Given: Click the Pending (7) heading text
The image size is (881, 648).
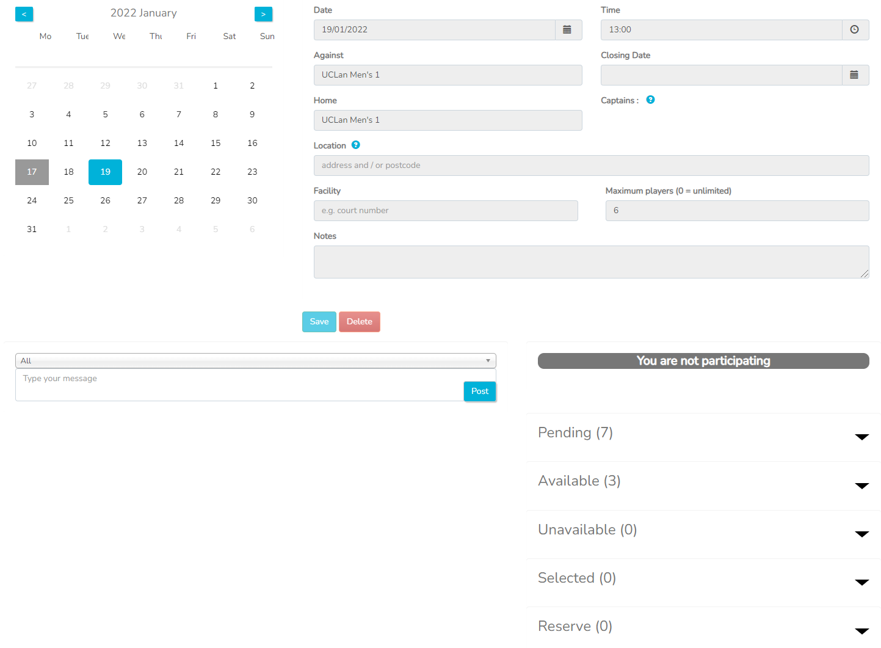Looking at the screenshot, I should (575, 433).
